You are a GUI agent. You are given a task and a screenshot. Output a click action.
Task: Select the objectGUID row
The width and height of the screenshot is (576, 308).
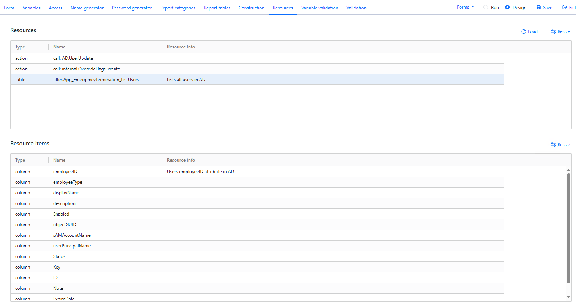click(x=257, y=225)
